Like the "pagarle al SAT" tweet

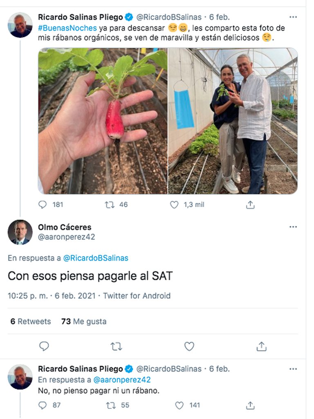pyautogui.click(x=189, y=347)
